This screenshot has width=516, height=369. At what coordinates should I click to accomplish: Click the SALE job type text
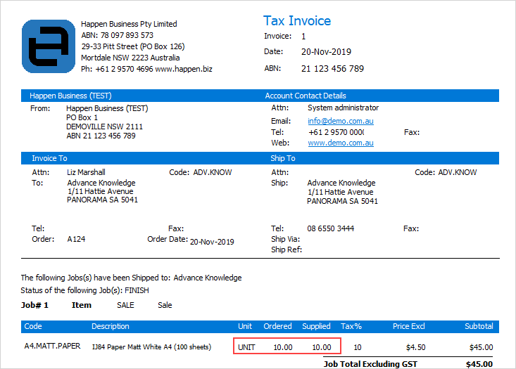(x=125, y=305)
